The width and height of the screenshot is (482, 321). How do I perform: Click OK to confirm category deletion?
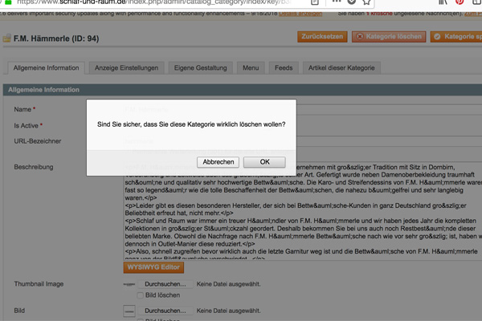click(x=264, y=162)
